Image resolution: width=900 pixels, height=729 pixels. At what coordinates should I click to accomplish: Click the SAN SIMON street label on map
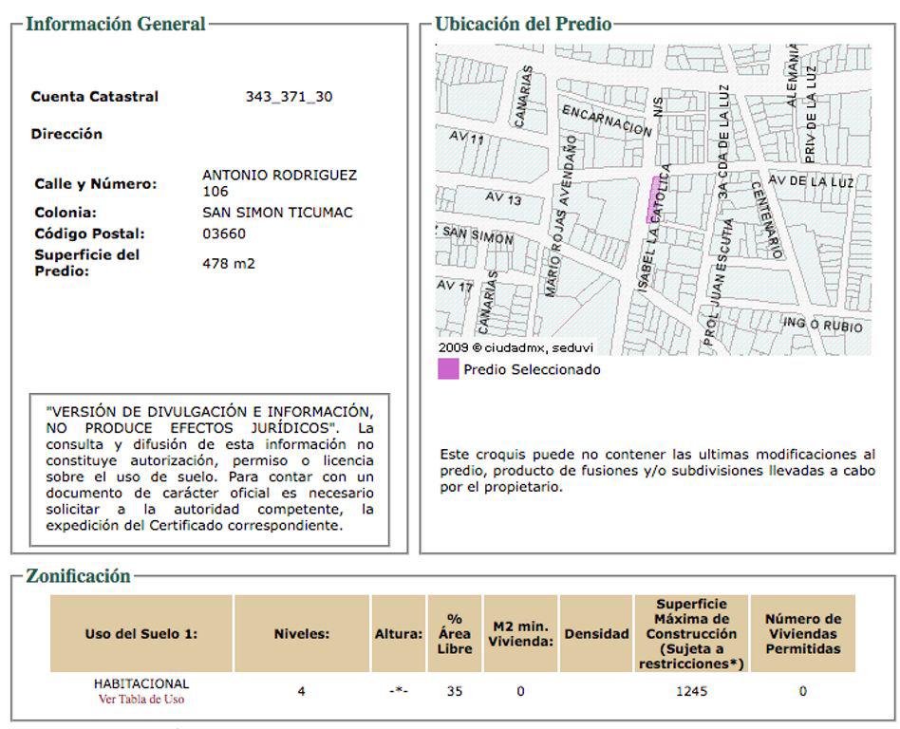tap(478, 234)
